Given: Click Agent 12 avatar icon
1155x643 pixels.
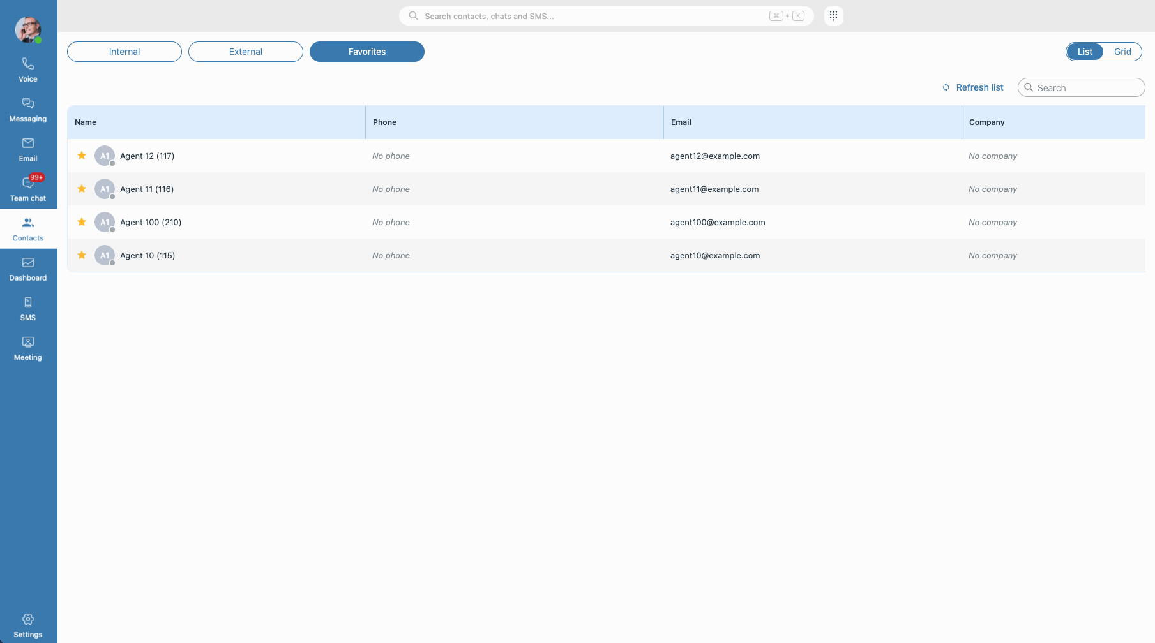Looking at the screenshot, I should 105,156.
